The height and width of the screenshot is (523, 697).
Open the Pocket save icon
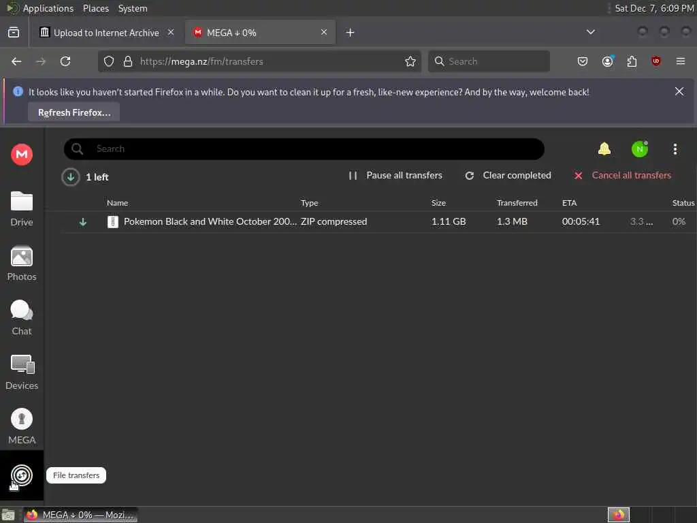click(583, 61)
